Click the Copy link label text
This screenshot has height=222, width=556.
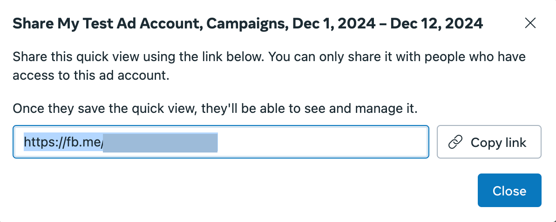(x=498, y=142)
